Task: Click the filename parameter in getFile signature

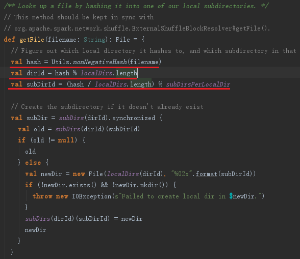Action: 62,40
